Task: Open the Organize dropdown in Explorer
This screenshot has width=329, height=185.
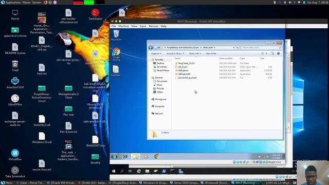Action: click(x=156, y=53)
